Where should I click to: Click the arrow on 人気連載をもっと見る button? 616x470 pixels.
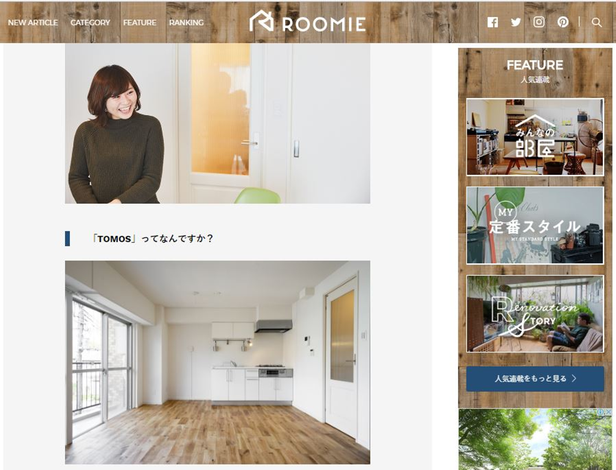coord(575,378)
